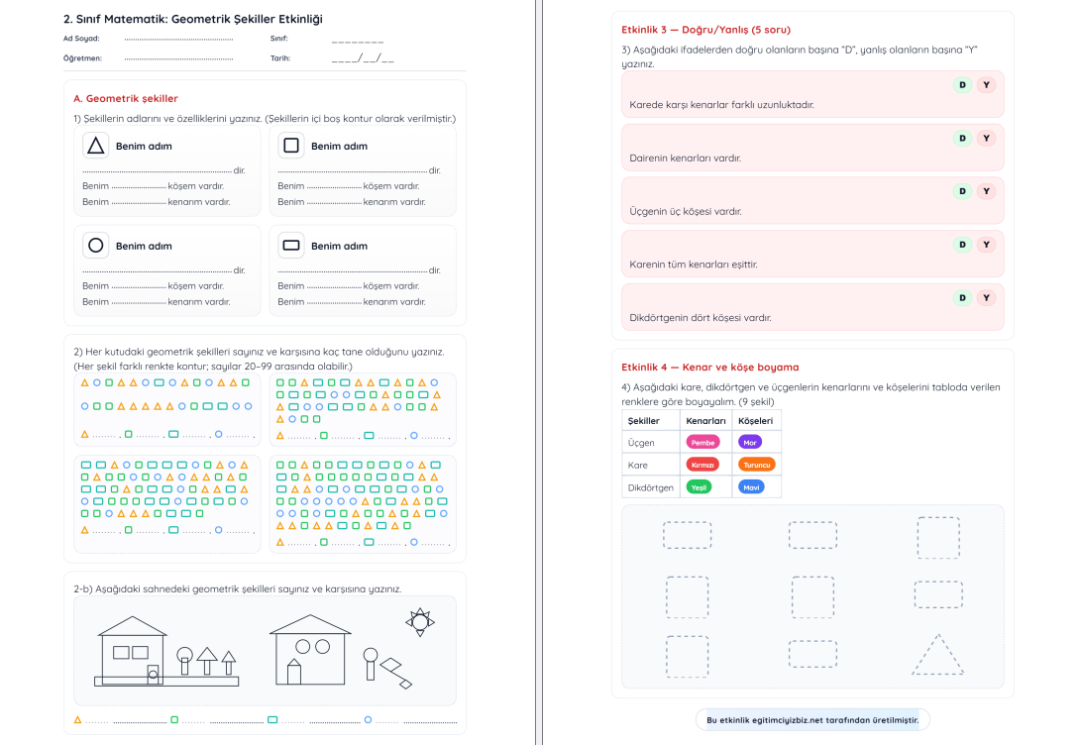
Task: Click the house with two round windows
Action: [311, 648]
